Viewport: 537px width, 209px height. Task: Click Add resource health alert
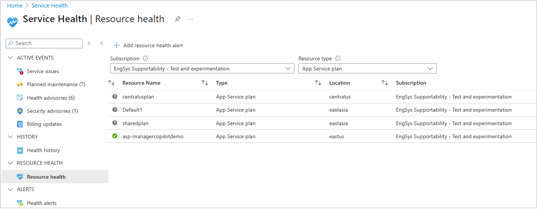(148, 45)
